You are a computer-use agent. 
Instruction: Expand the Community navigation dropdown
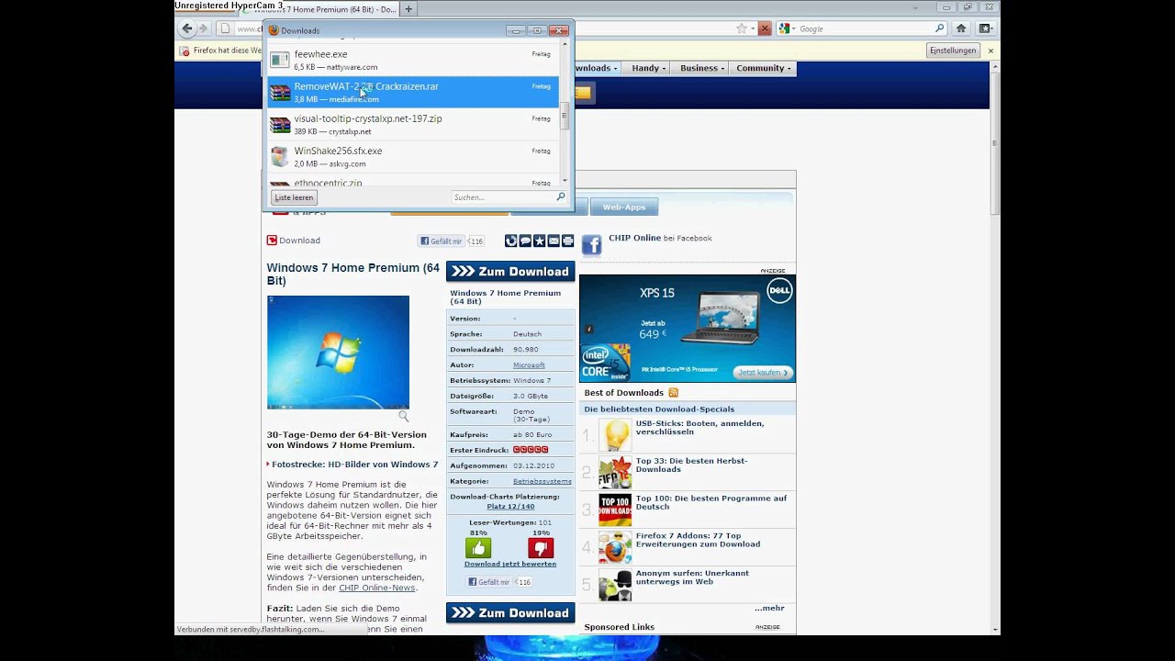point(763,68)
